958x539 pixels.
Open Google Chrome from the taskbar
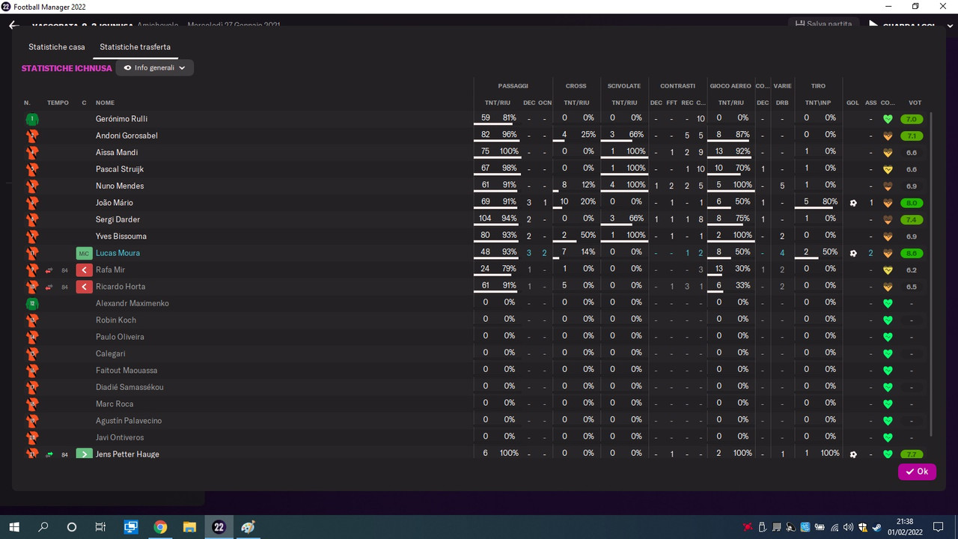pos(160,527)
